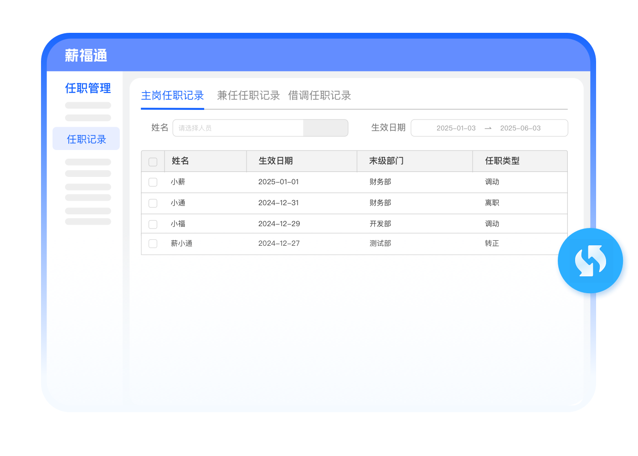Viewport: 638px width, 456px height.
Task: Click the 生效日期 column header
Action: 276,161
